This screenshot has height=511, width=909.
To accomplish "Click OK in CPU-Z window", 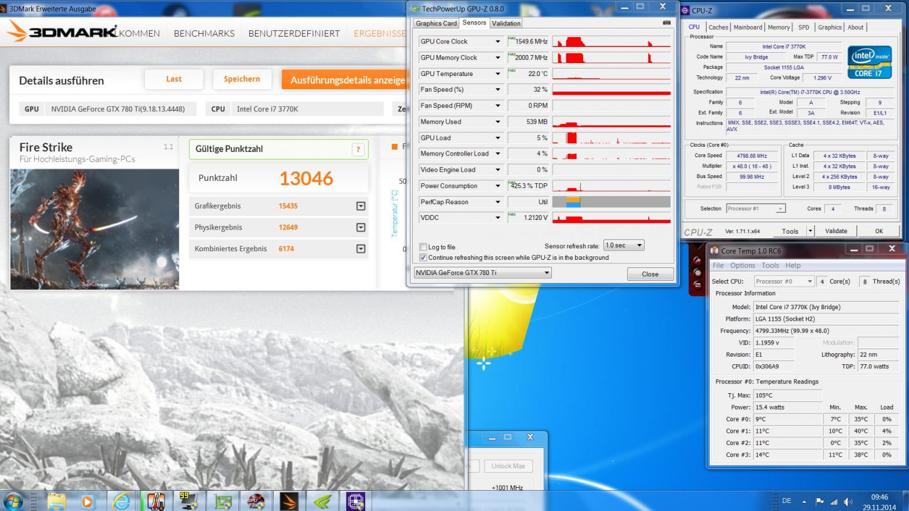I will coord(879,231).
